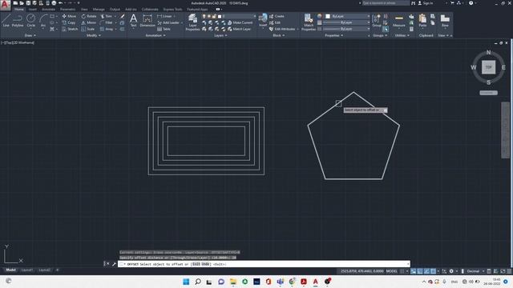Open the Home ribbon tab
The width and height of the screenshot is (513, 288).
(x=19, y=10)
